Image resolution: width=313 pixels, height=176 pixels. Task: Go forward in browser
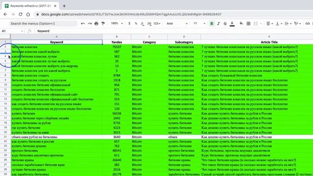coord(13,14)
